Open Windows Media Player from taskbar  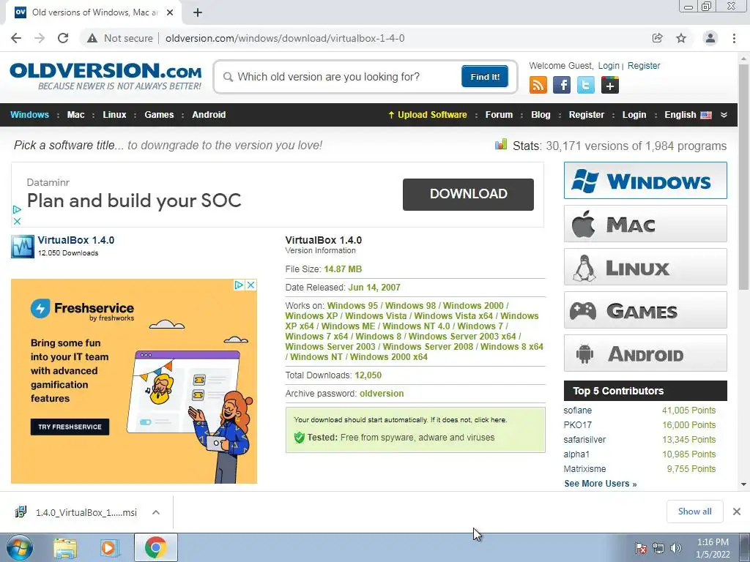[x=109, y=548]
